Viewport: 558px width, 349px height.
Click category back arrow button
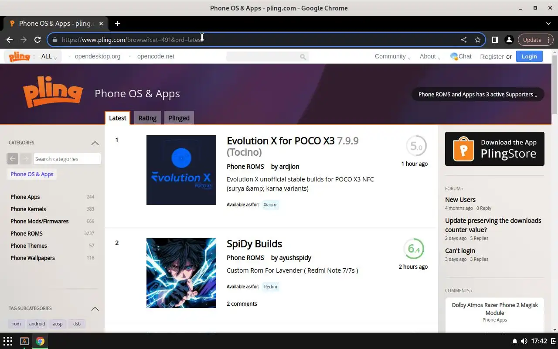pos(13,159)
